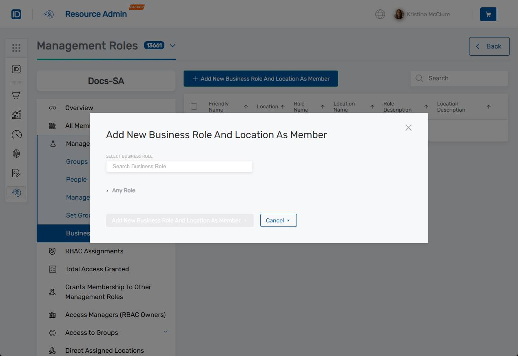Image resolution: width=518 pixels, height=356 pixels.
Task: Select the gauge dashboard icon
Action: pos(16,134)
